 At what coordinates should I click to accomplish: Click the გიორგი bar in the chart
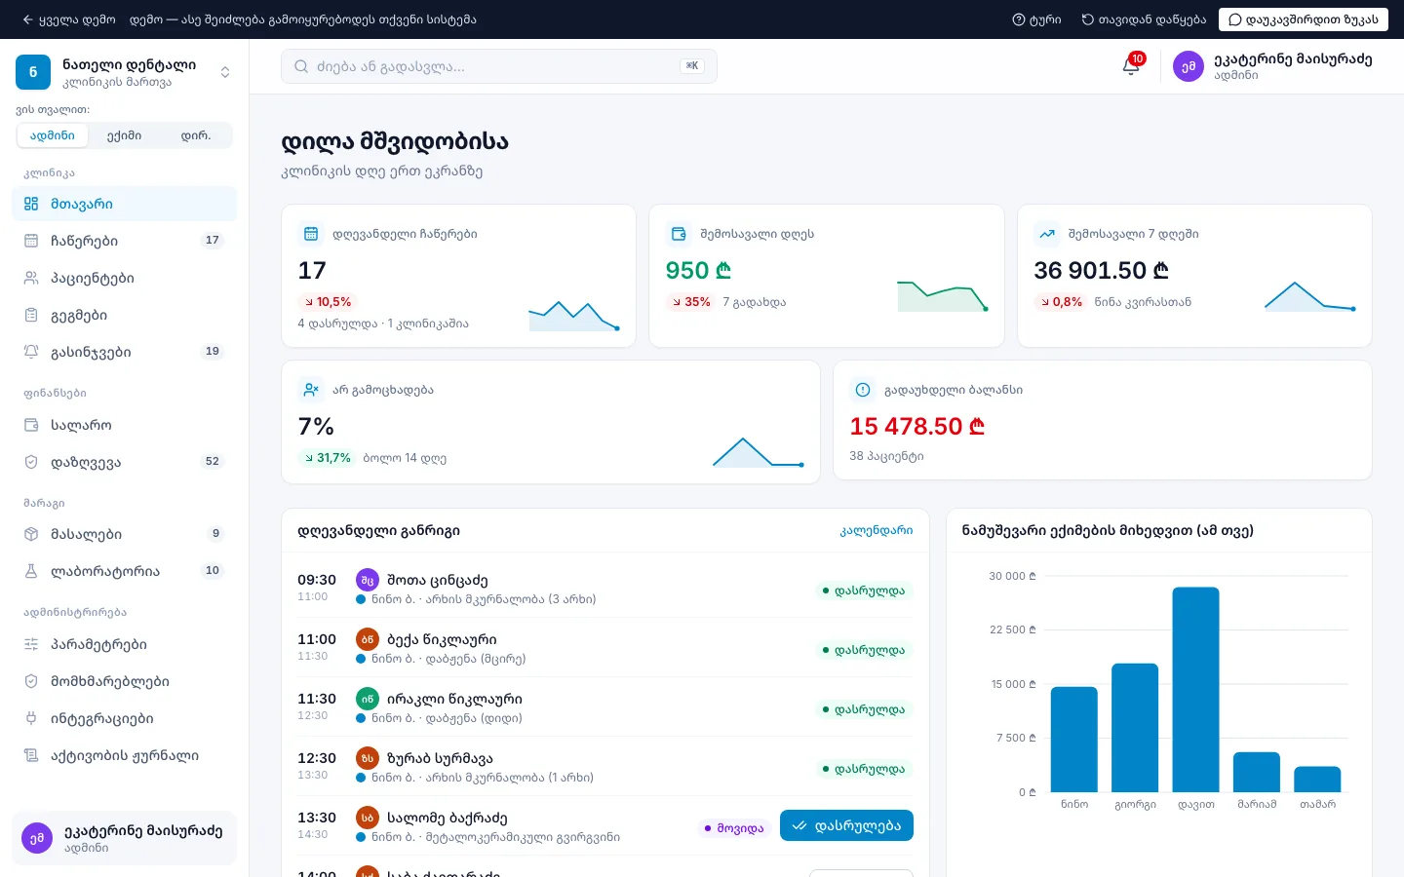[1135, 728]
